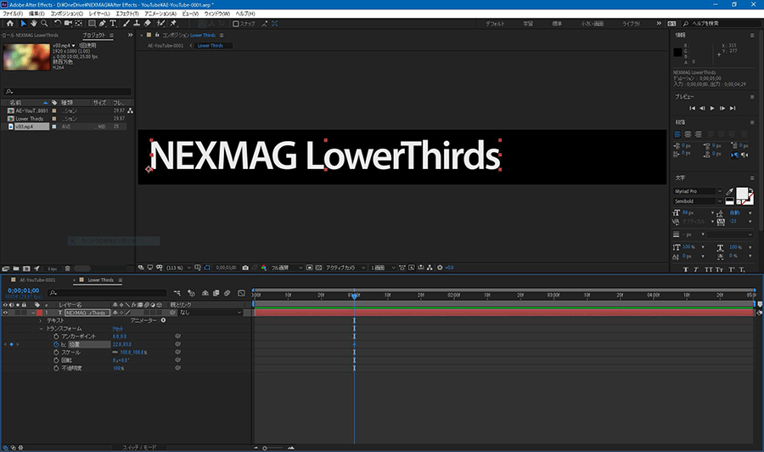Open the magnification 113% dropdown in viewer
The image size is (764, 452).
[179, 268]
